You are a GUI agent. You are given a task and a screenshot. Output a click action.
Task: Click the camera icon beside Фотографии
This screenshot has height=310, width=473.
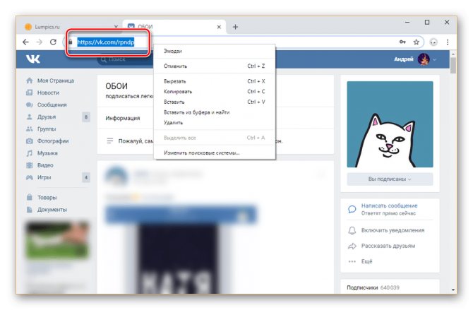point(29,141)
